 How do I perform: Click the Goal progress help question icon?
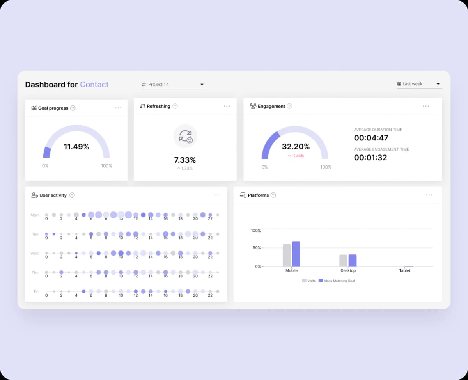[x=73, y=108]
